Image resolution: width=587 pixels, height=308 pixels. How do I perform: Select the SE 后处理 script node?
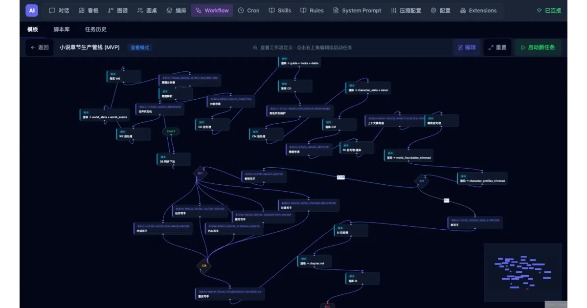[357, 148]
